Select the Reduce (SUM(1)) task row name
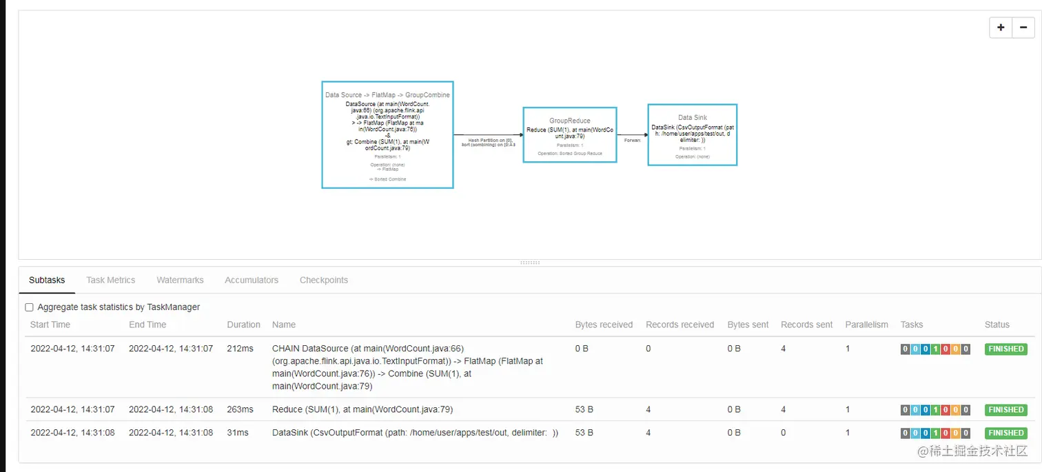This screenshot has height=472, width=1042. click(362, 409)
